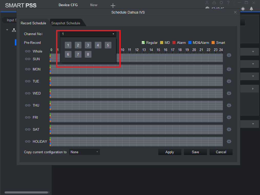Open settings gear for THU row
This screenshot has width=260, height=195.
click(229, 105)
